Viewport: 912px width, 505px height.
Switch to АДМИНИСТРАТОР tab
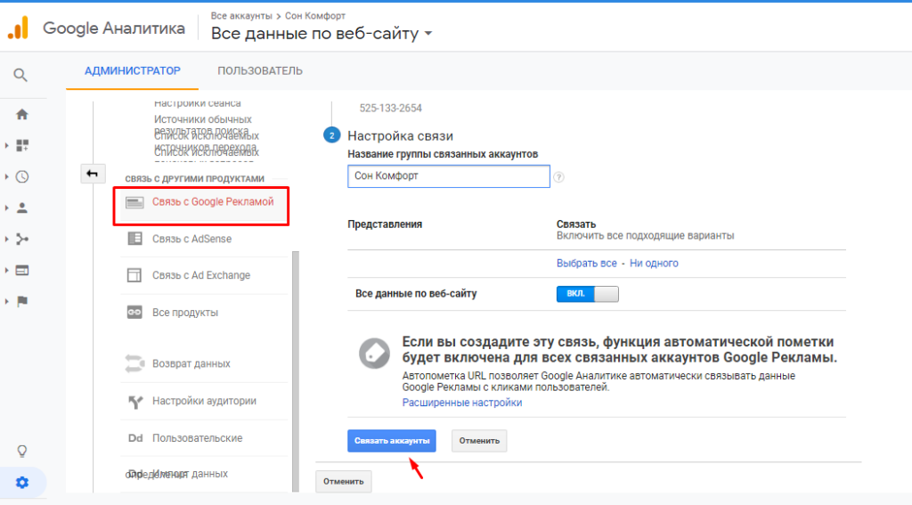click(133, 71)
